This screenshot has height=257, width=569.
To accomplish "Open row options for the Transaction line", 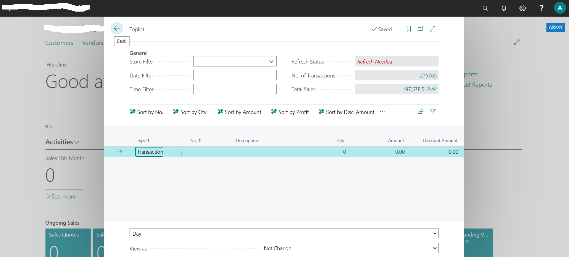I will (182, 152).
